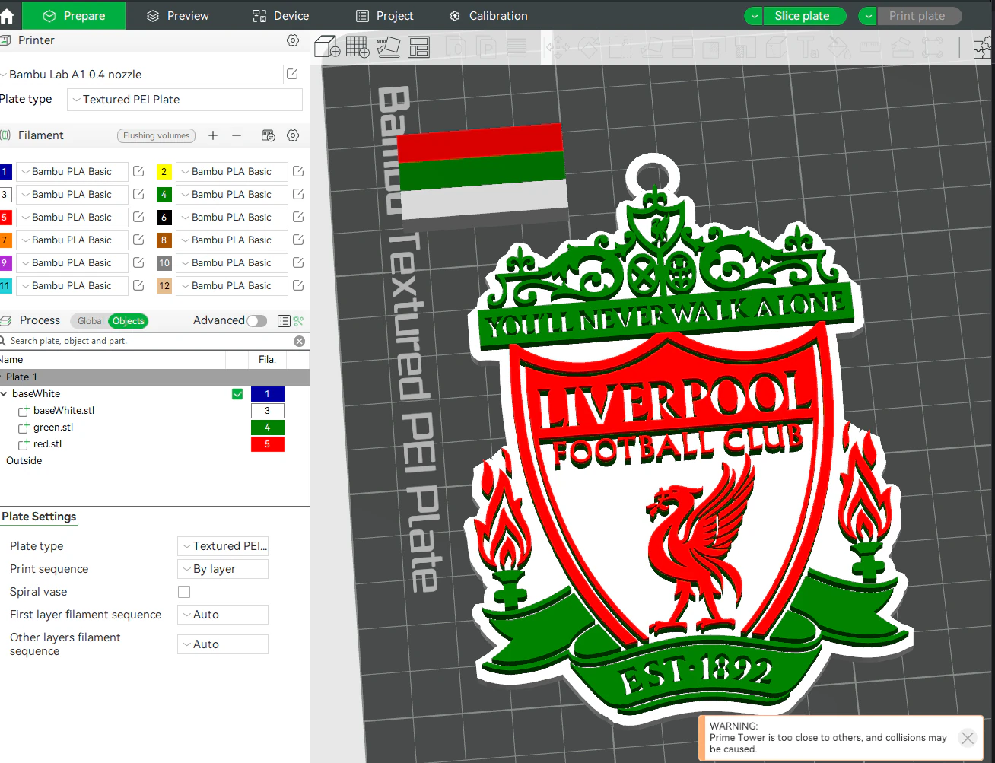Click the Arrange all objects icon

point(418,46)
